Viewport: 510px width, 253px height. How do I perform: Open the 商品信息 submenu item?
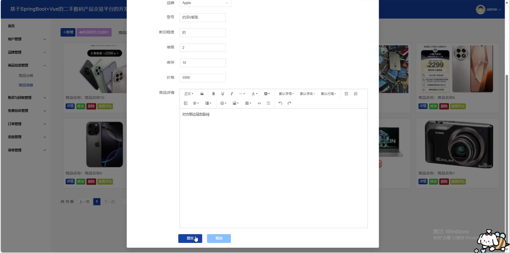[26, 85]
